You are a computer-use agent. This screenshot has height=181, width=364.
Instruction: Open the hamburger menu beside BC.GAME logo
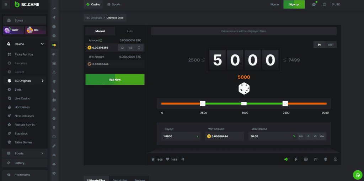click(6, 4)
